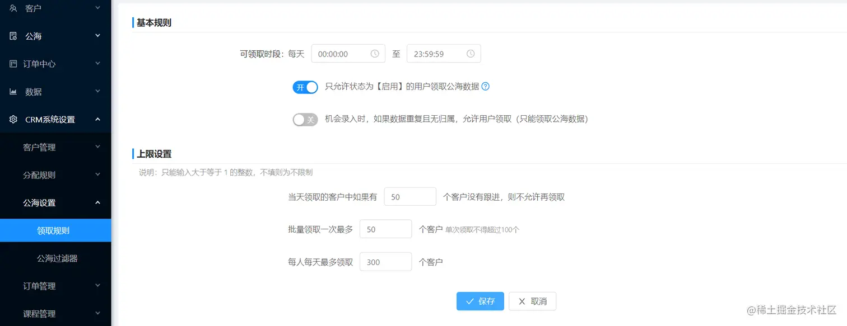
Task: Expand the 分配规则 submenu chevron
Action: point(97,174)
